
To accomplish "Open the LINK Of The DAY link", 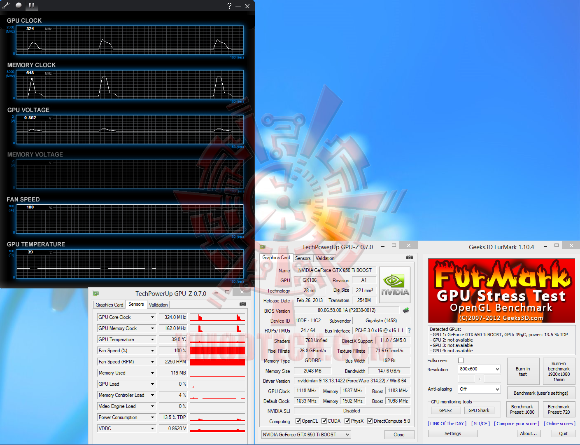I will (447, 424).
